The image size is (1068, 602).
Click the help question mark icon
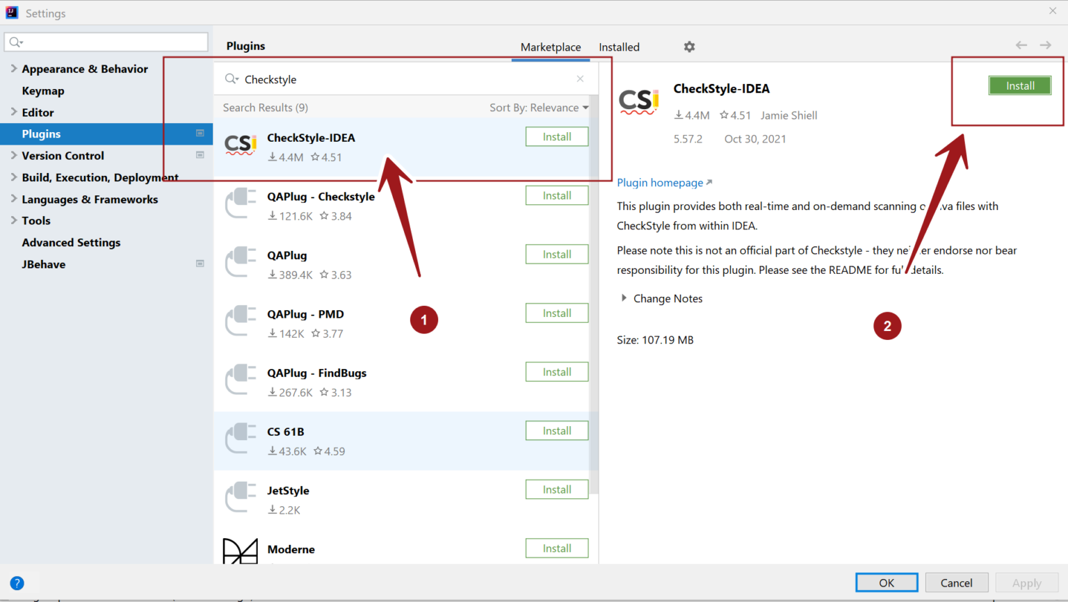[x=17, y=583]
